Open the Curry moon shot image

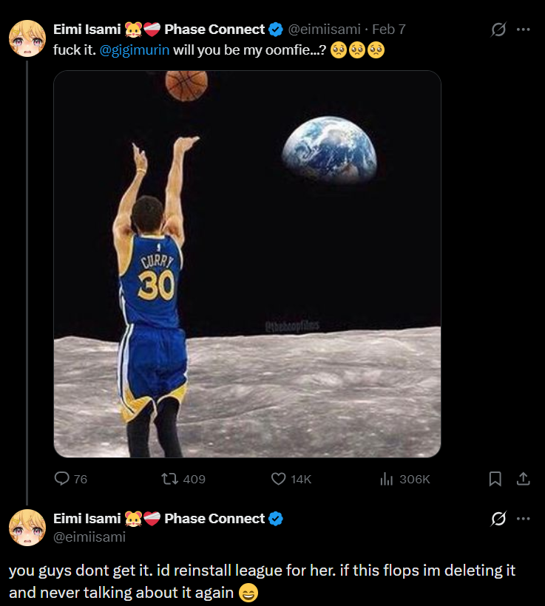[247, 264]
